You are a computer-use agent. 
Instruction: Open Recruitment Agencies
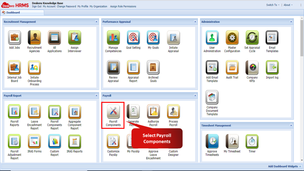click(x=34, y=37)
